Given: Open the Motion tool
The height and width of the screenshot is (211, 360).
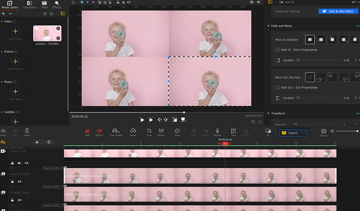Looking at the screenshot, I should coord(161,131).
